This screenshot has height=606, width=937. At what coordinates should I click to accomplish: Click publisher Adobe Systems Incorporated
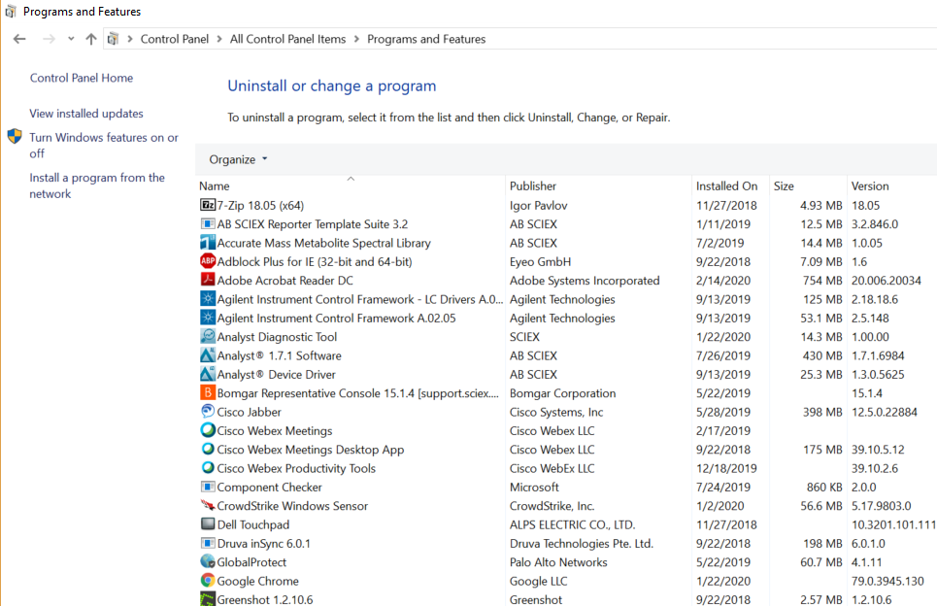click(x=585, y=281)
